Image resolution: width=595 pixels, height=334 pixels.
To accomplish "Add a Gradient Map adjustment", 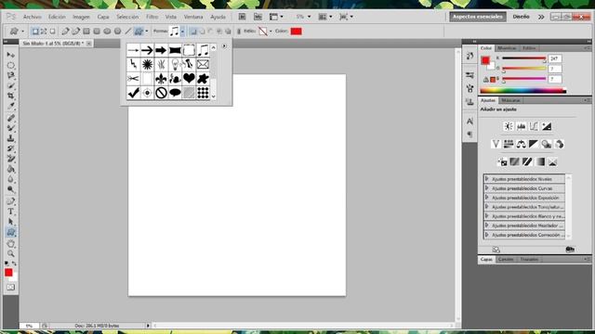I will pos(540,162).
